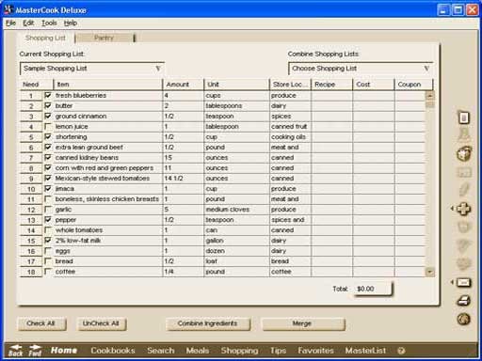This screenshot has width=482, height=361.
Task: Open the Help menu
Action: 71,23
